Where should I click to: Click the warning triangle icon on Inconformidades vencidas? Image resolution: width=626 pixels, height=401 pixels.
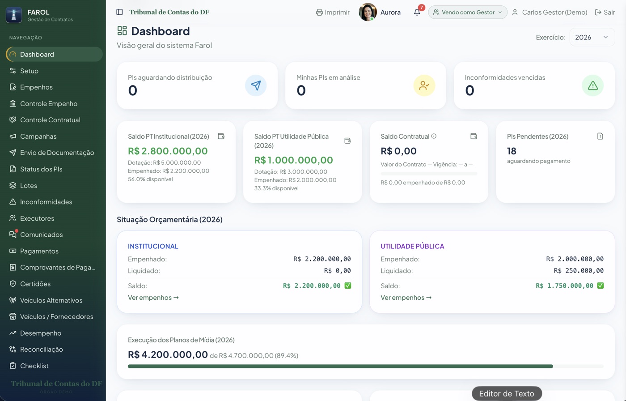[592, 85]
